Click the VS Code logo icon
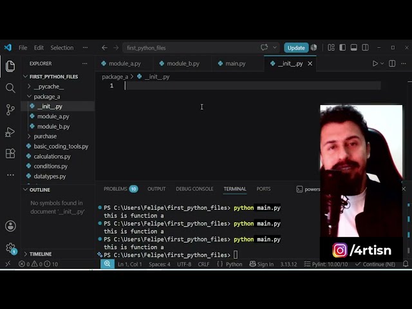 click(x=8, y=48)
